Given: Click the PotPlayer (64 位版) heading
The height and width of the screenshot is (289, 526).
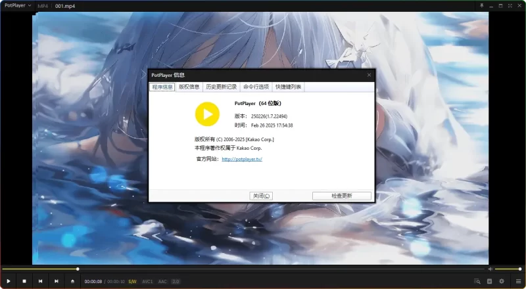Looking at the screenshot, I should point(258,103).
